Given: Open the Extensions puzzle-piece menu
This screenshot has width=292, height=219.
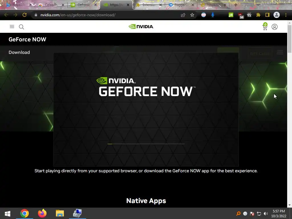Looking at the screenshot, I should pos(258,15).
